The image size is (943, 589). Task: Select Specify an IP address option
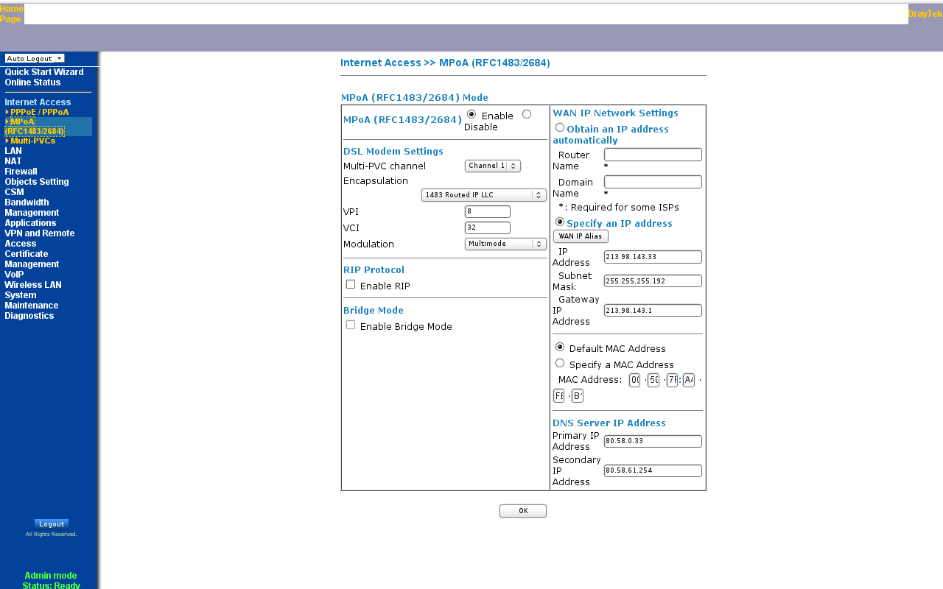pos(560,222)
